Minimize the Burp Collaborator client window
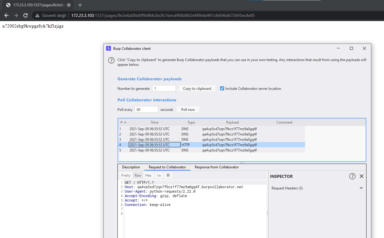Image resolution: width=384 pixels, height=238 pixels. [x=338, y=48]
